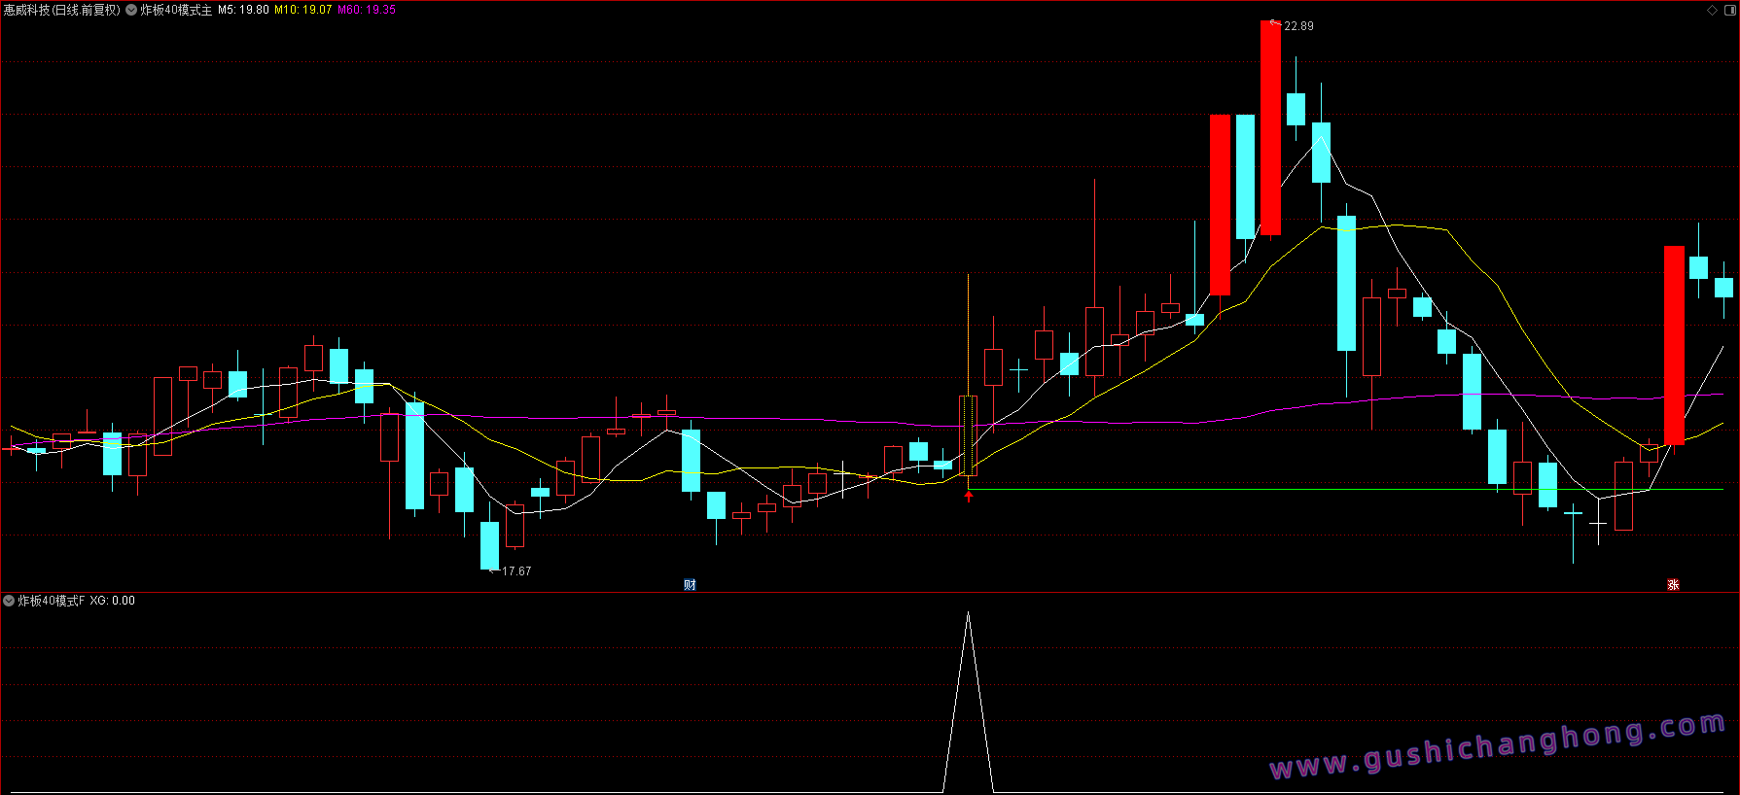This screenshot has height=795, width=1740.
Task: Open dropdown next to 炸板40模式主 indicator
Action: coord(131,10)
